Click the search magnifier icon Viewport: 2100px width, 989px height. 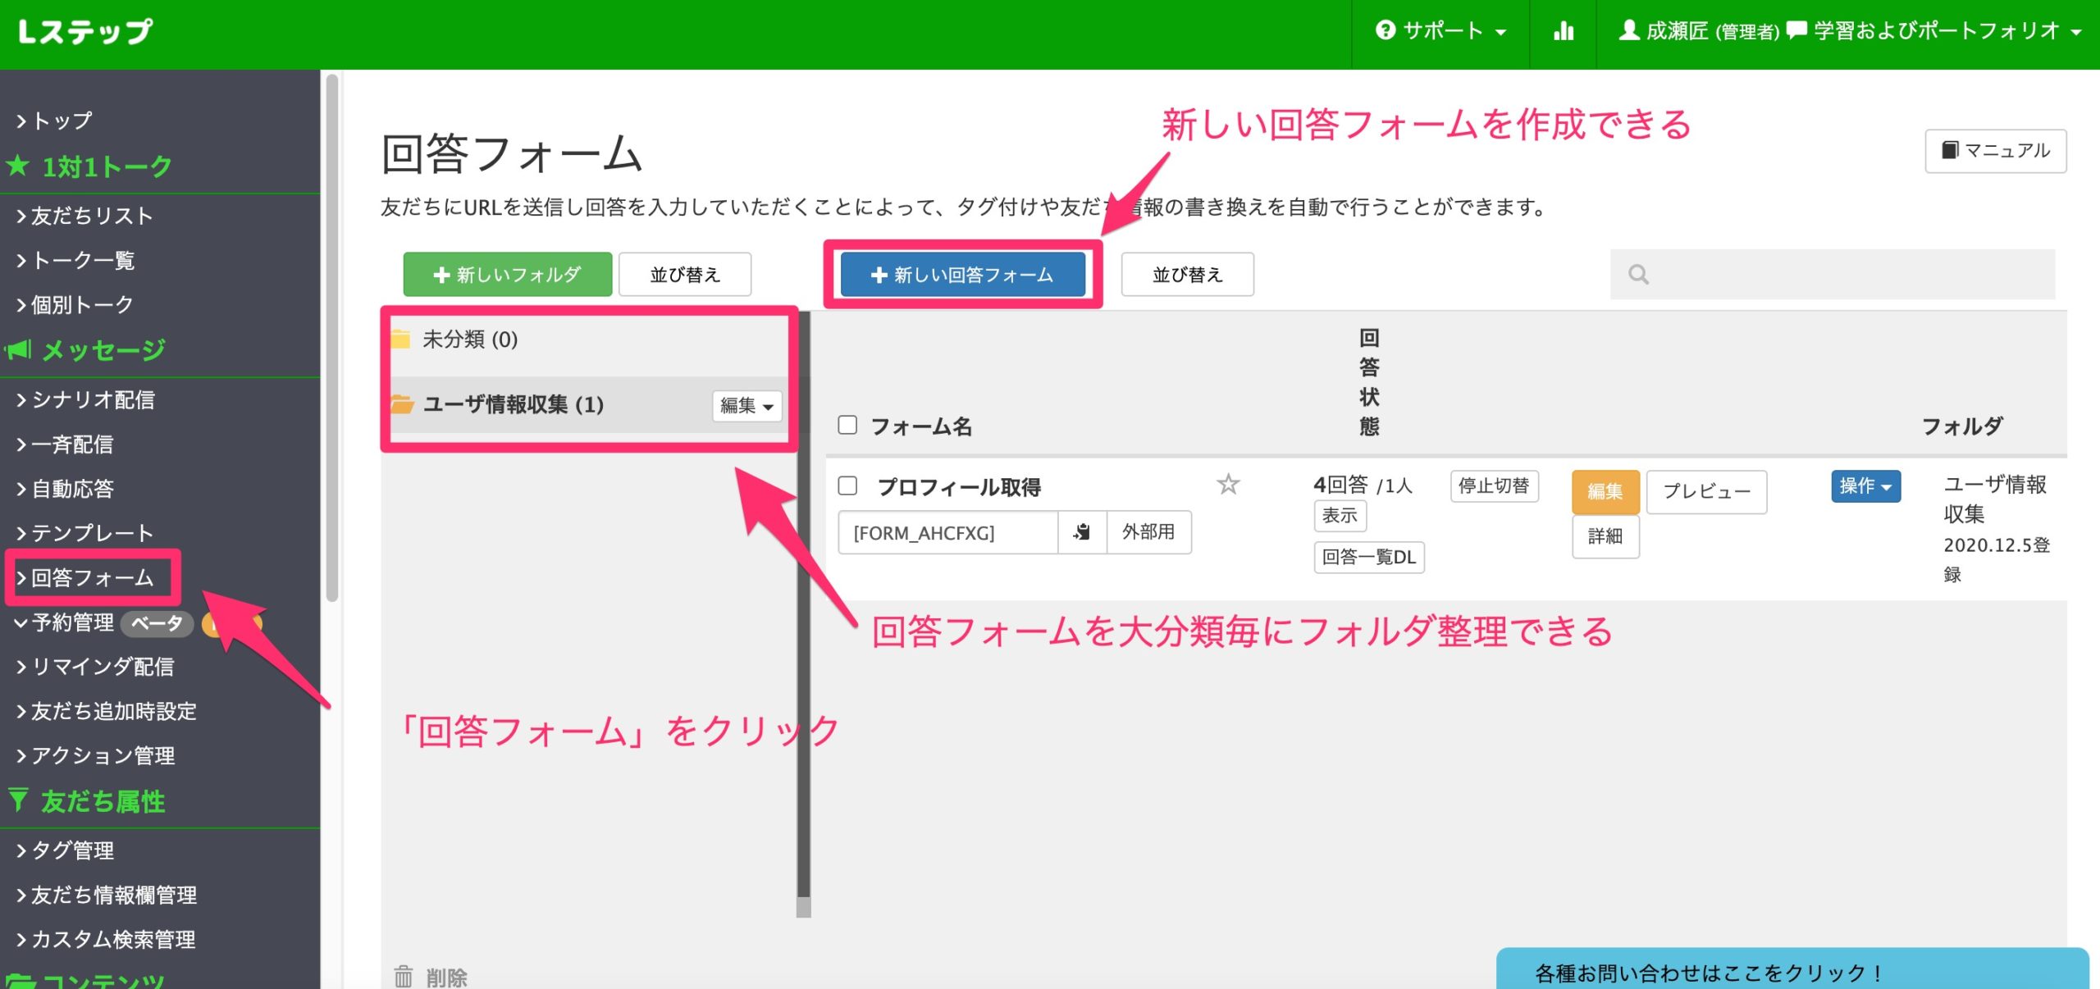click(1638, 274)
